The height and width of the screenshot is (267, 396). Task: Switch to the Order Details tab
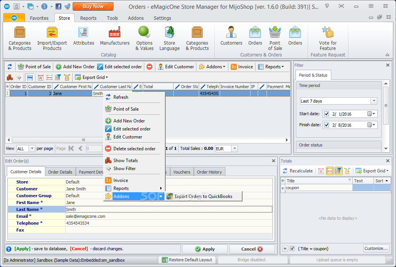click(60, 172)
